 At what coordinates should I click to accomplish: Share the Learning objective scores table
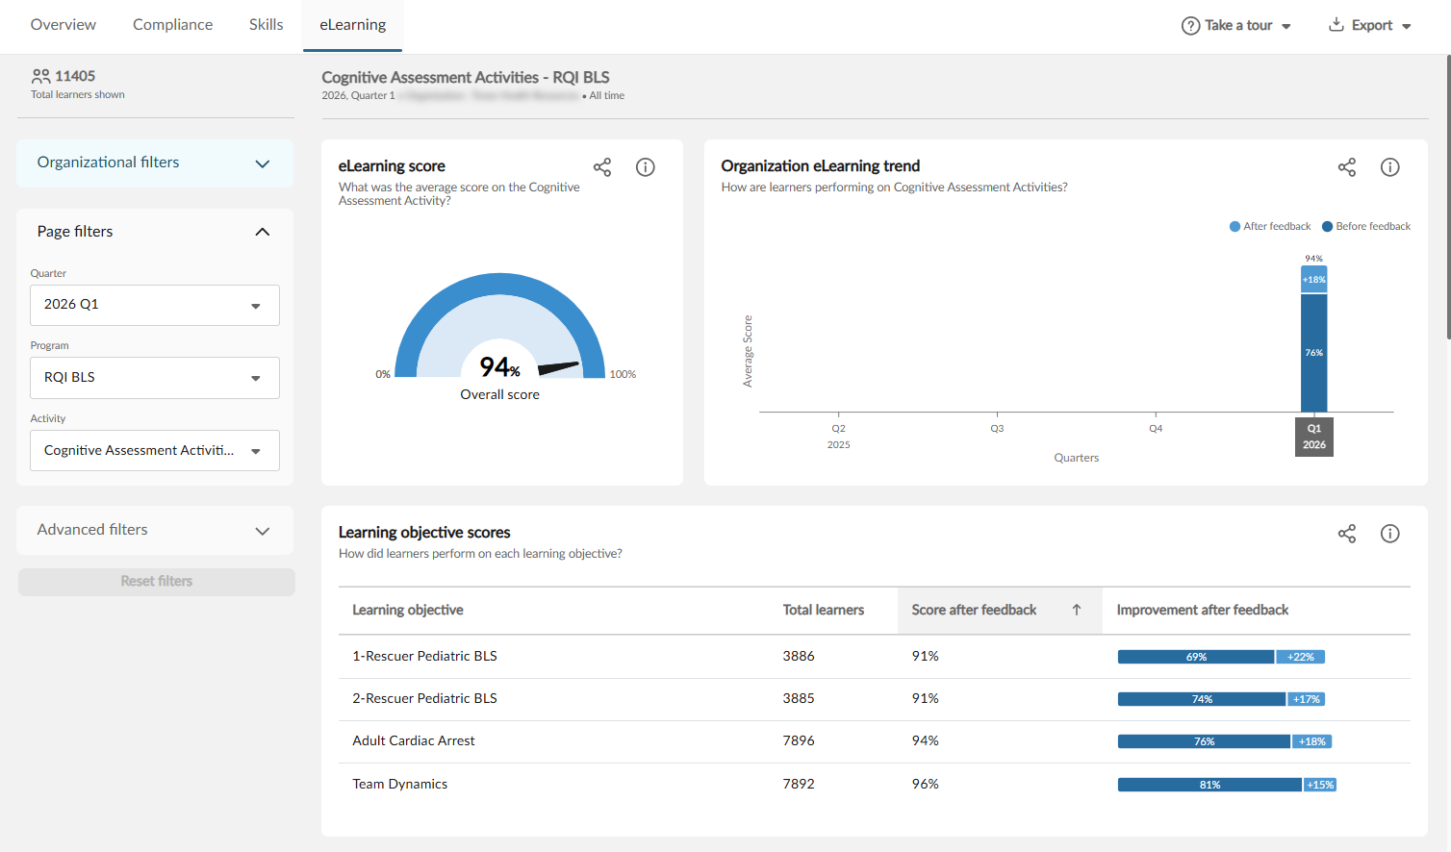point(1347,534)
